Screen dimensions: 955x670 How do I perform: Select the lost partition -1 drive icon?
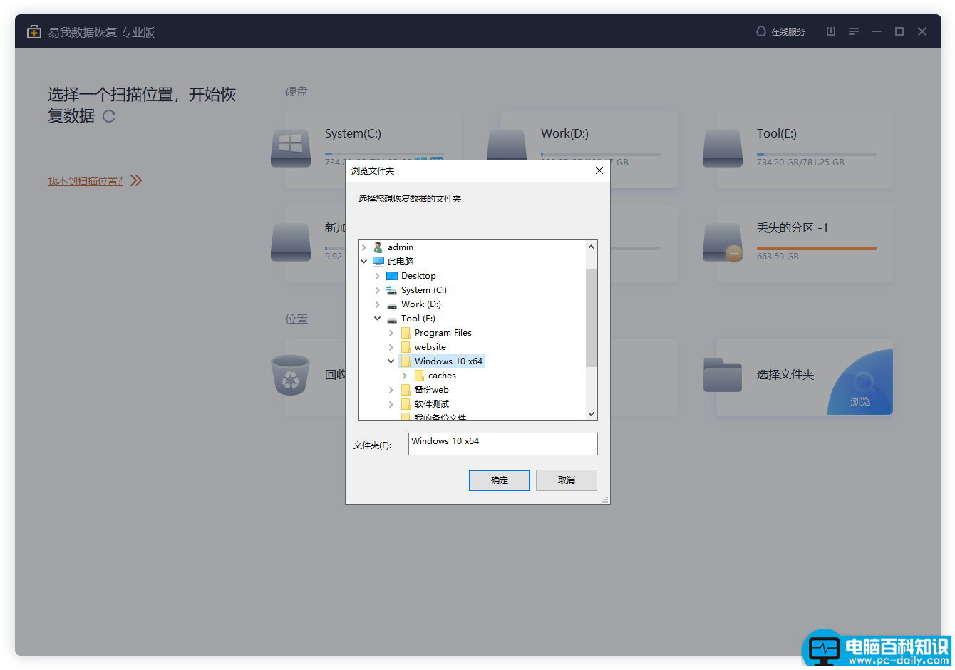[723, 242]
